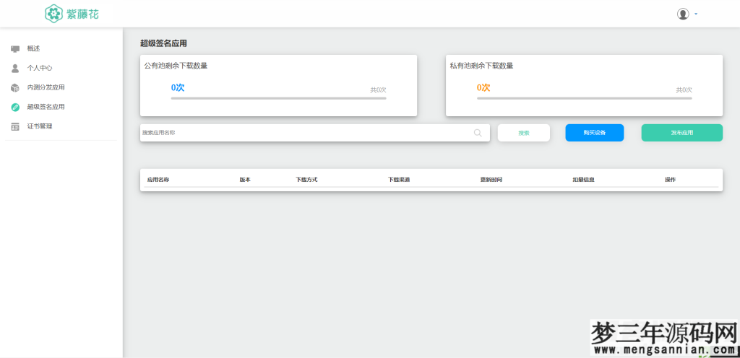The width and height of the screenshot is (740, 358).
Task: Click the 操作 column header
Action: pyautogui.click(x=670, y=180)
